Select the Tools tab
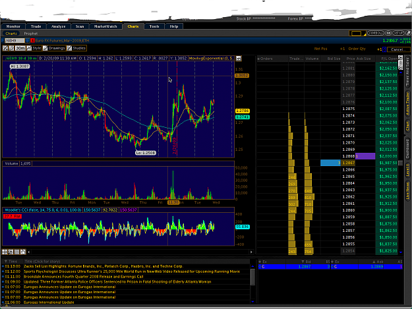Screen dimensions: 412x309 pyautogui.click(x=154, y=26)
